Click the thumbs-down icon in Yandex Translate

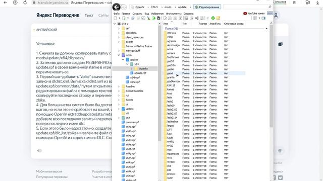280,151
